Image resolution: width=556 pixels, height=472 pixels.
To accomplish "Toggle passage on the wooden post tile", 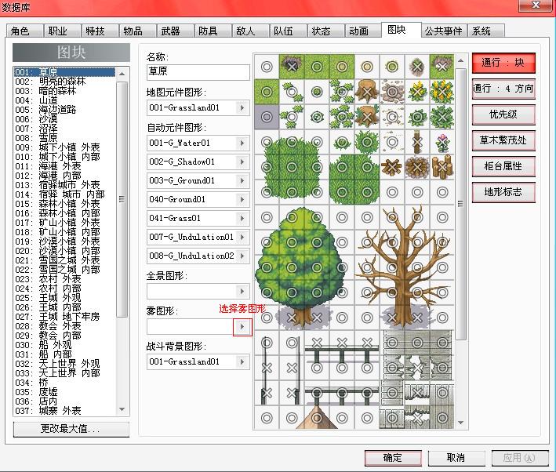I will [417, 142].
